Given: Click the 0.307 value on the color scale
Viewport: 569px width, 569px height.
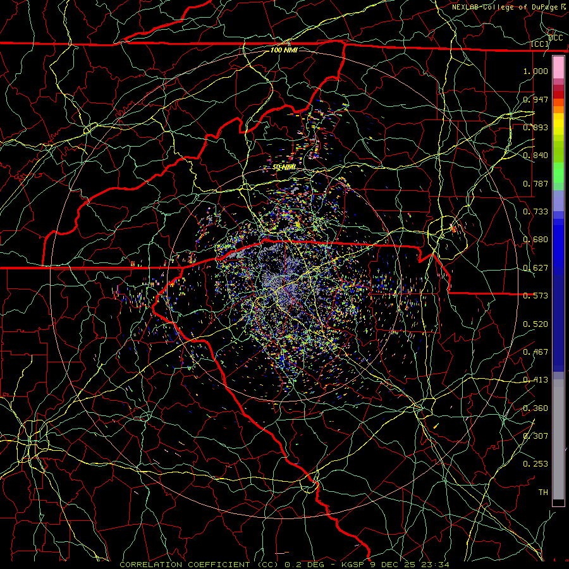Looking at the screenshot, I should click(535, 436).
